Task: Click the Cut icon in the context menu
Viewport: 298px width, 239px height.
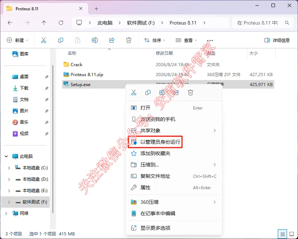Action: (134, 92)
